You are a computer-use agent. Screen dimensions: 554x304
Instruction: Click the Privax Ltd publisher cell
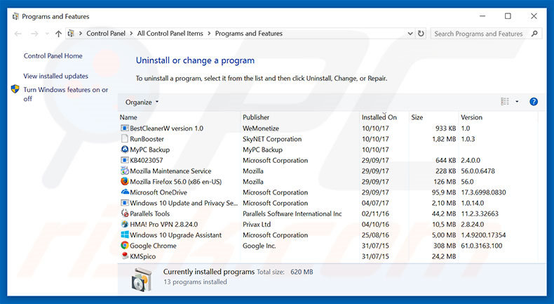(x=257, y=224)
